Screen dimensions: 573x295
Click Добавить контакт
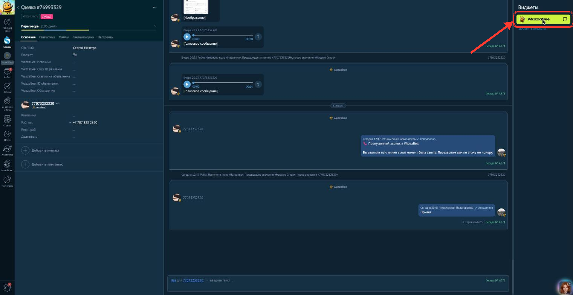40,151
